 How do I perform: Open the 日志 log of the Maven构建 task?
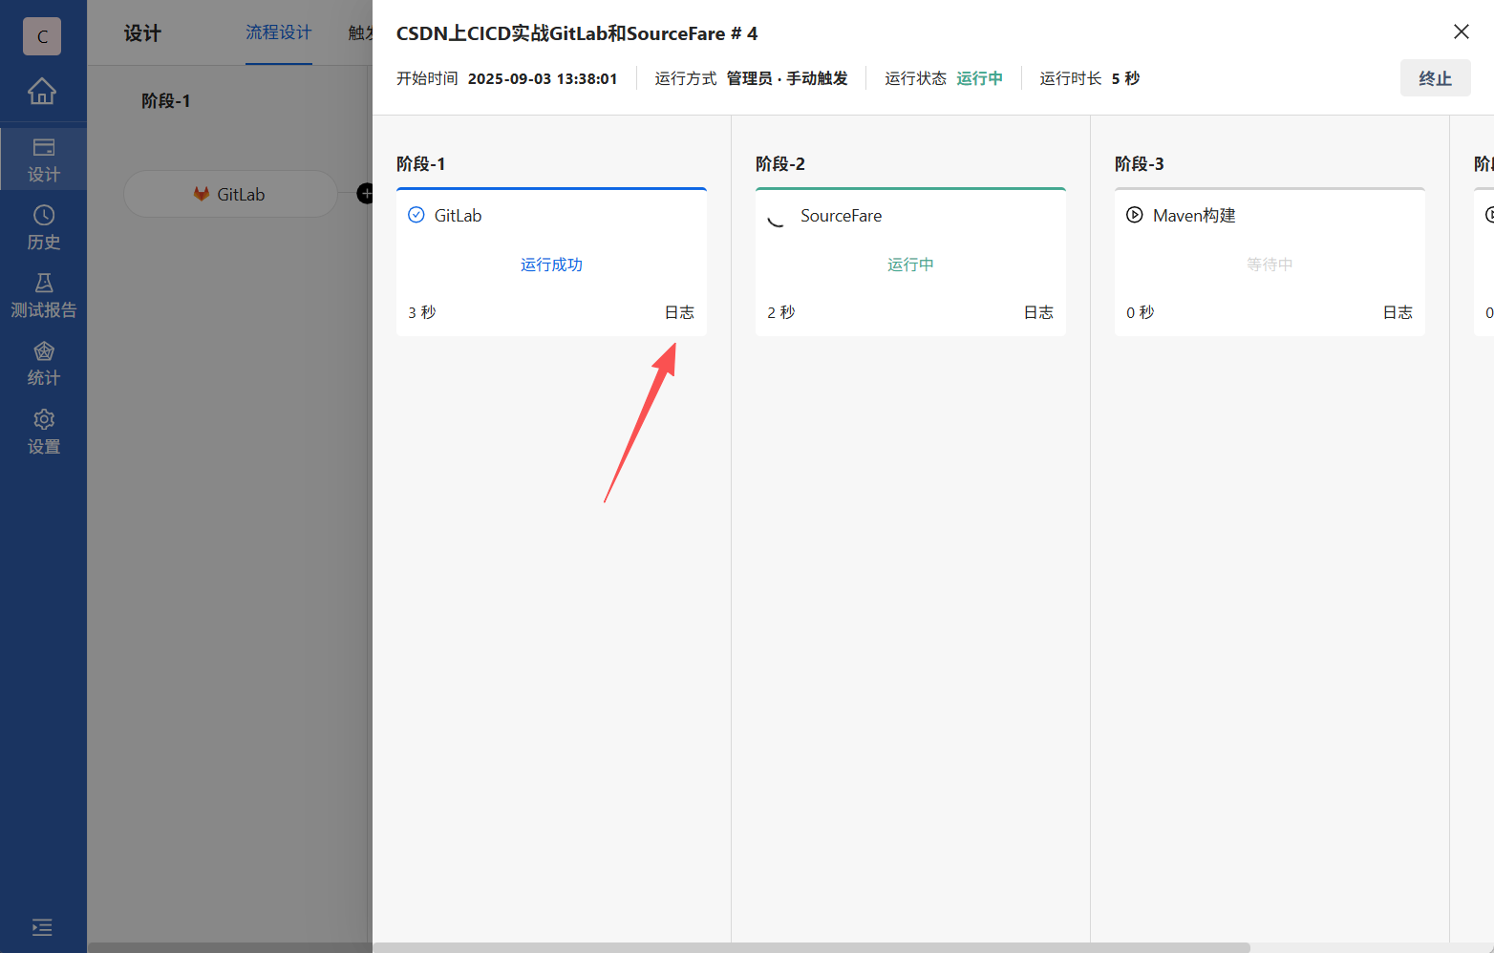(1398, 312)
